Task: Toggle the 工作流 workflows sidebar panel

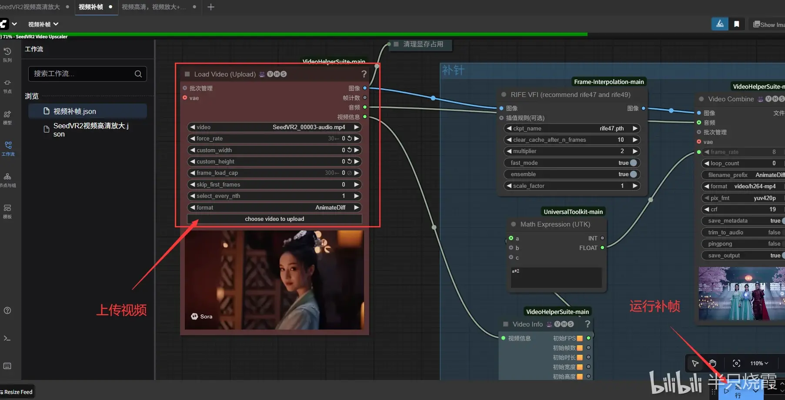Action: coord(8,149)
